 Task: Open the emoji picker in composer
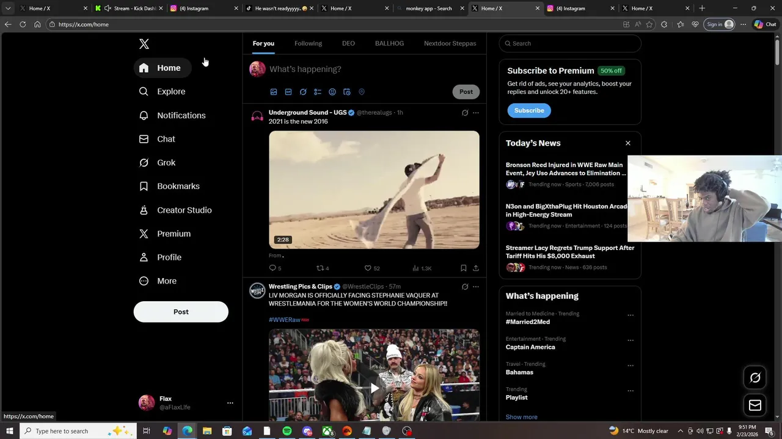pyautogui.click(x=332, y=92)
